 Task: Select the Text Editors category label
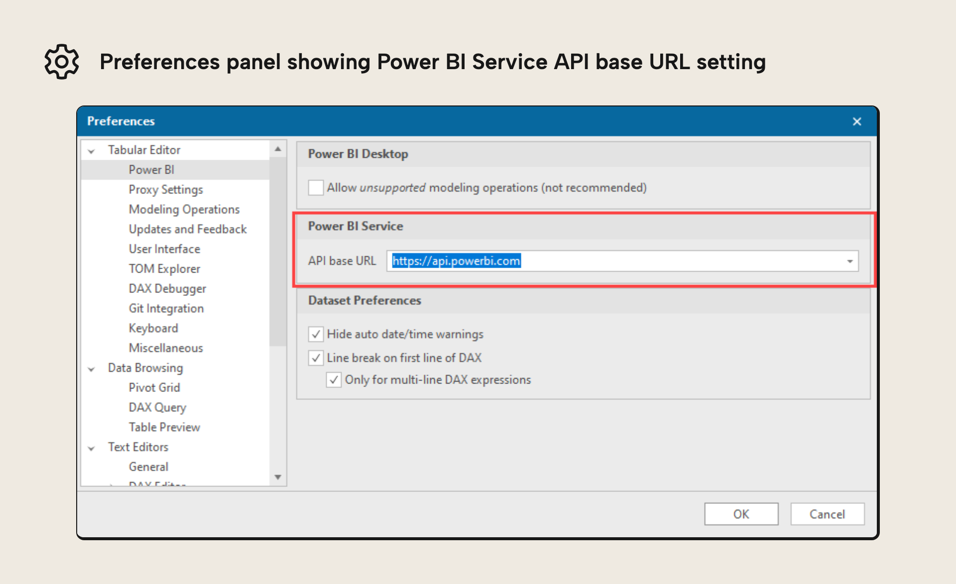tap(138, 447)
